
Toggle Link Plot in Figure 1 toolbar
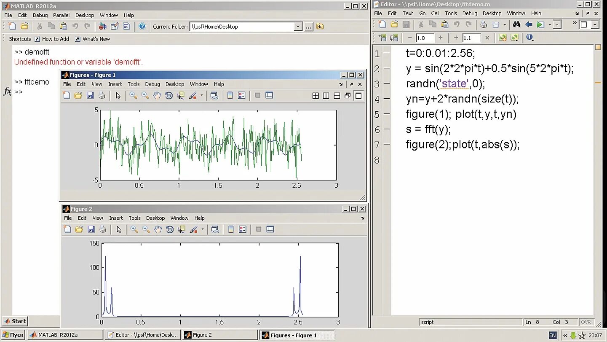click(x=214, y=96)
